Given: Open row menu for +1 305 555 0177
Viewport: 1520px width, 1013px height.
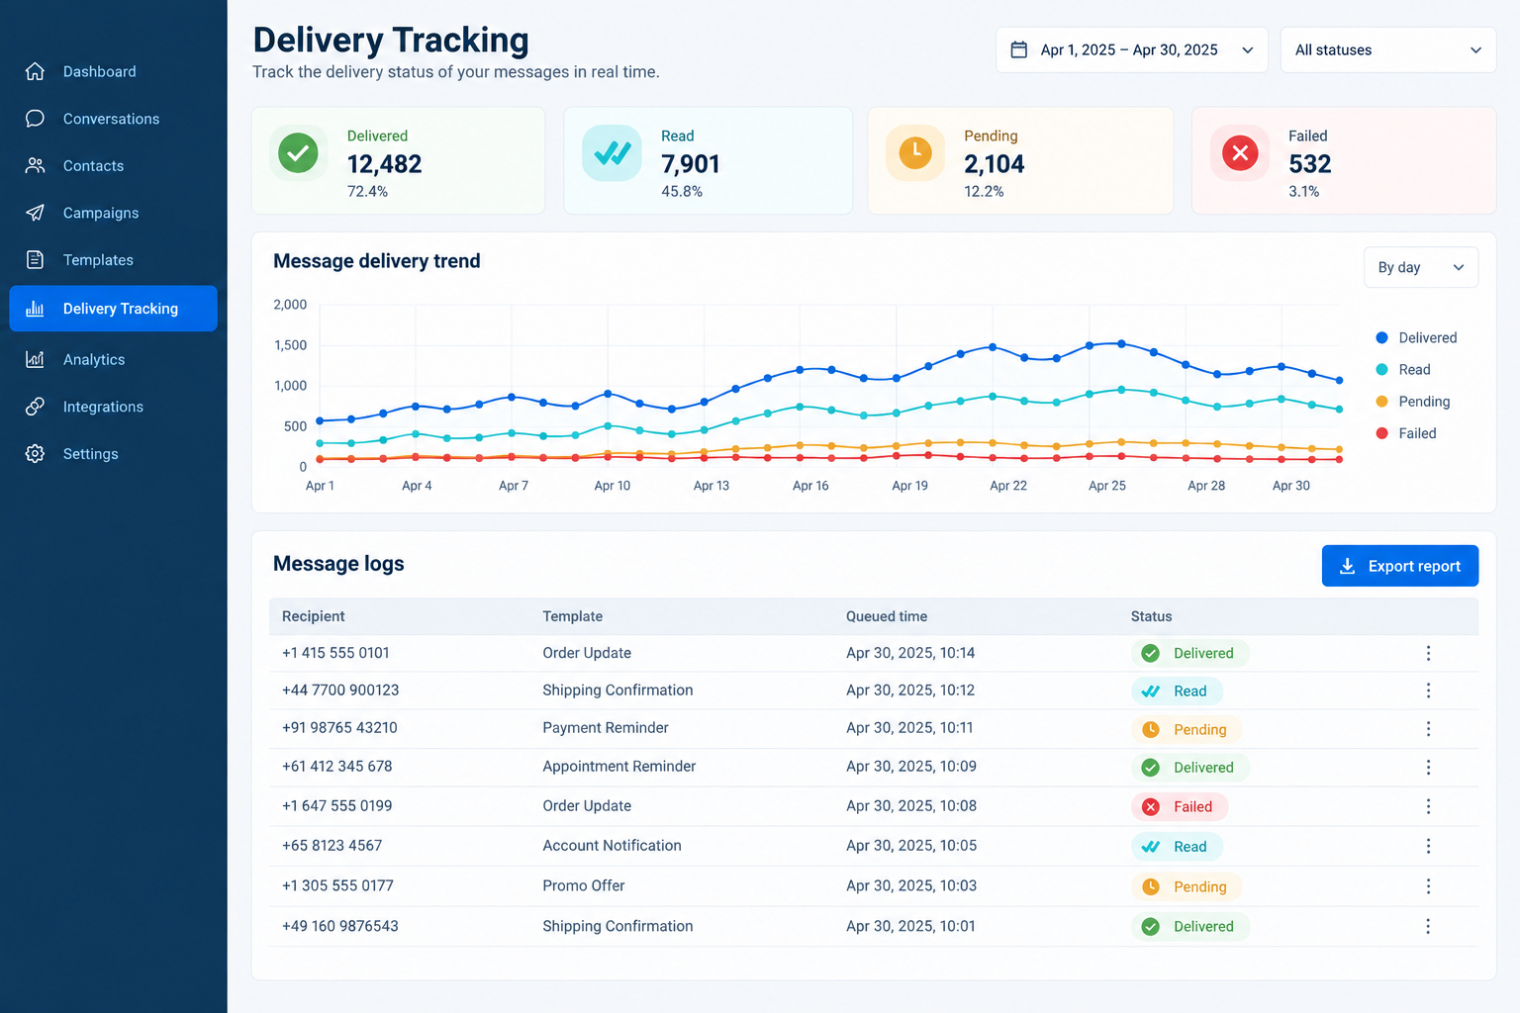Looking at the screenshot, I should (x=1428, y=886).
